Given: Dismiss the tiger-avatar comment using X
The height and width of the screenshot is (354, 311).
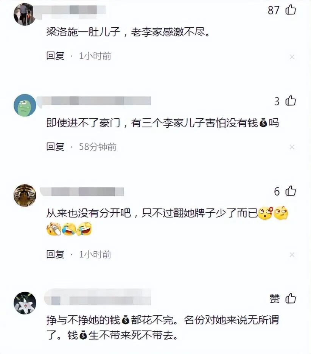Looking at the screenshot, I should pos(292,255).
